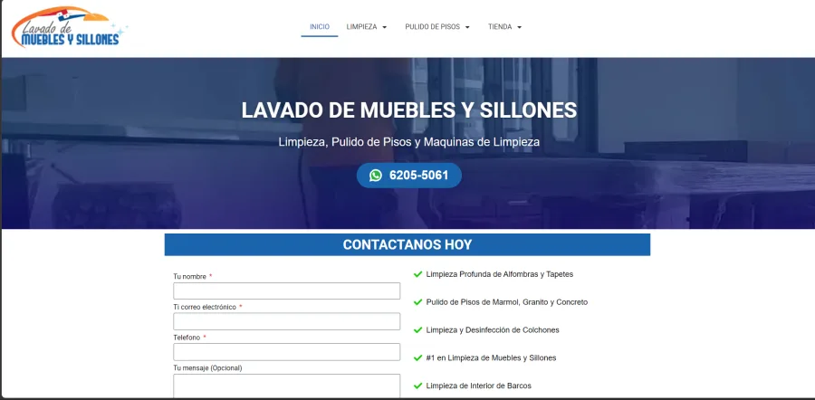Focus the Ti correo electrónico field

[286, 321]
